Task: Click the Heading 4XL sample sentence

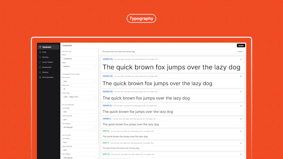Action: click(x=172, y=67)
